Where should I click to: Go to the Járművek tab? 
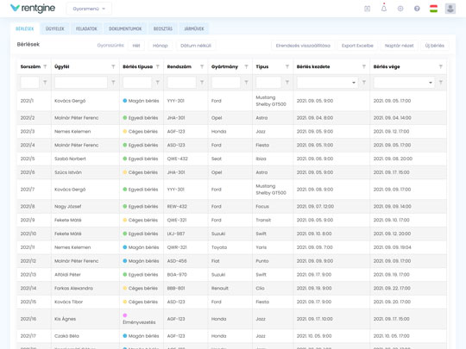tap(194, 28)
